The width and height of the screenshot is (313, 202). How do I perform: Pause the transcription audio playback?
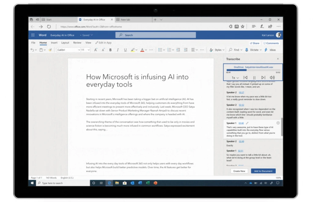pyautogui.click(x=254, y=78)
